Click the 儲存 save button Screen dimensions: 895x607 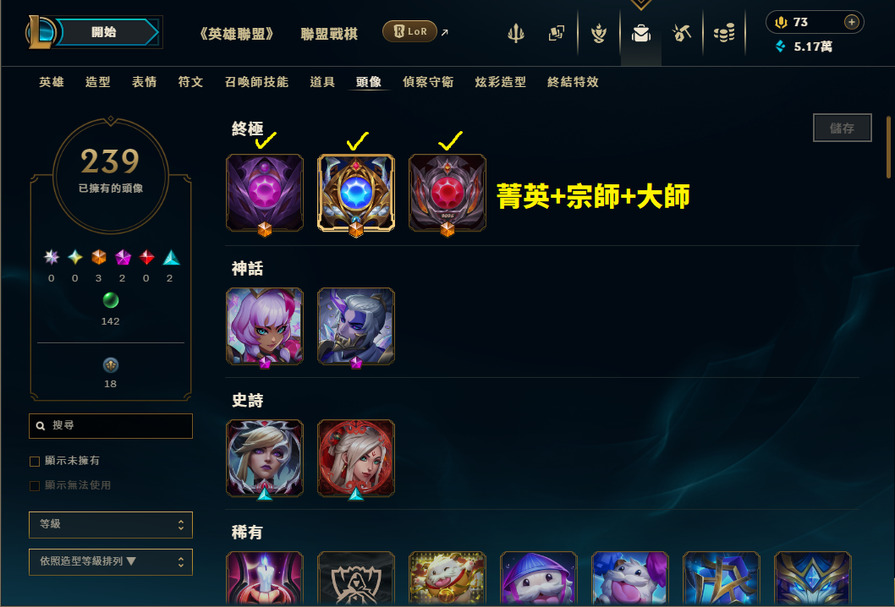click(842, 128)
